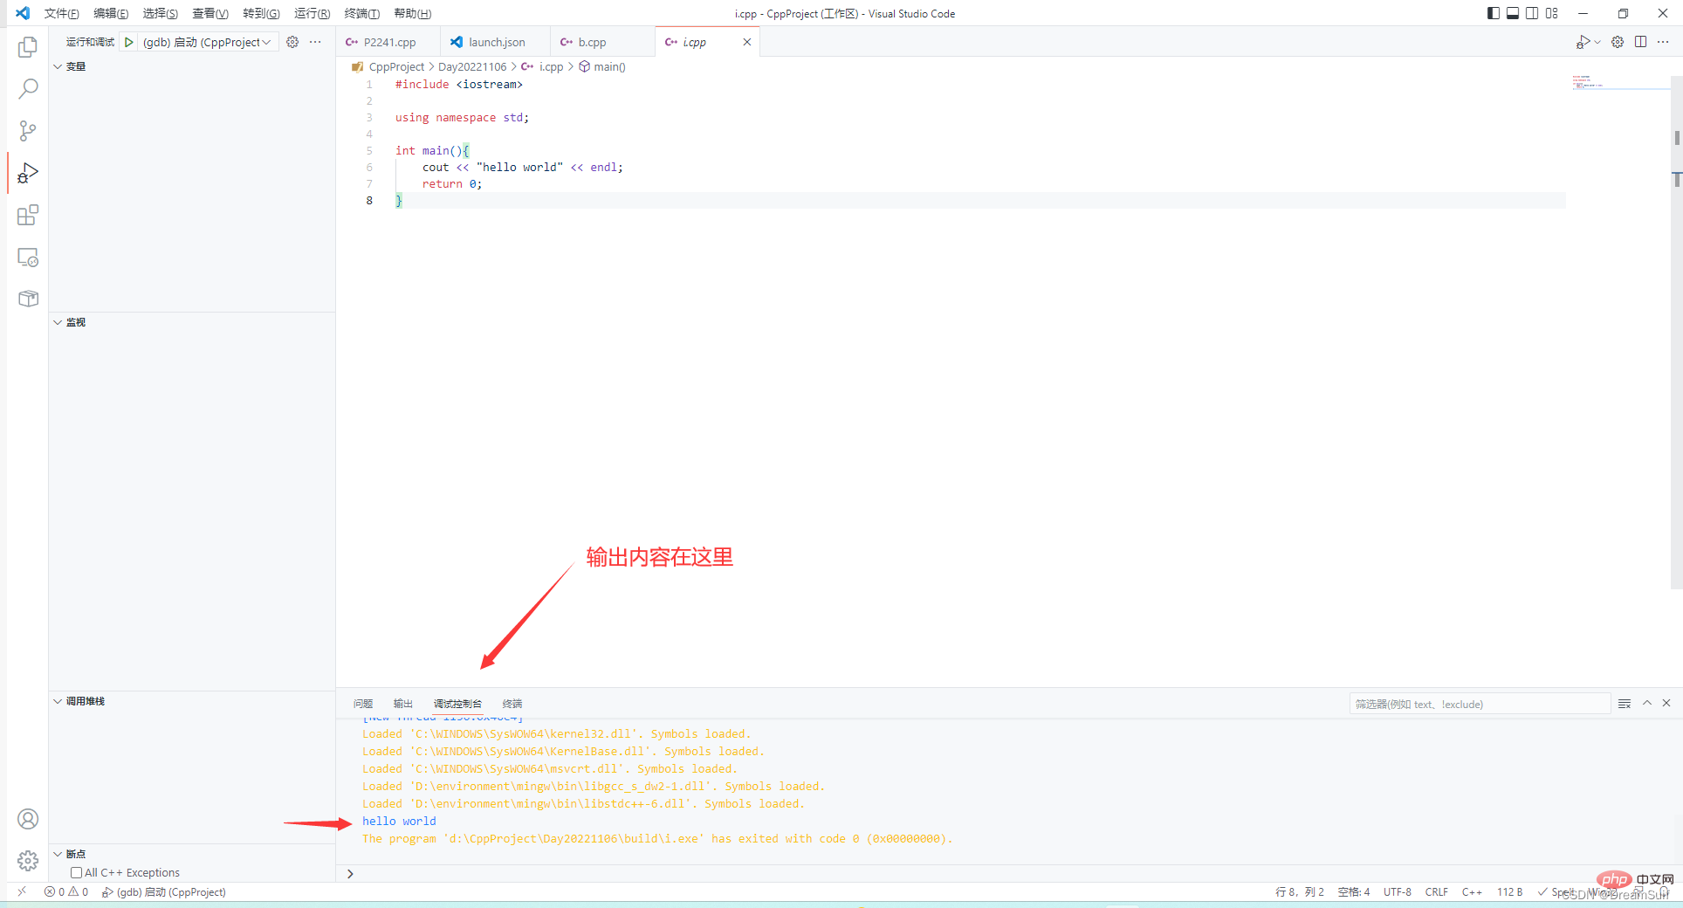The image size is (1683, 908).
Task: Click the green start debugging play icon
Action: (x=129, y=42)
